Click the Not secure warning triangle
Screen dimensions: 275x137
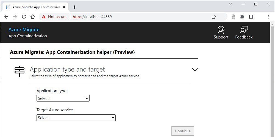pyautogui.click(x=44, y=17)
